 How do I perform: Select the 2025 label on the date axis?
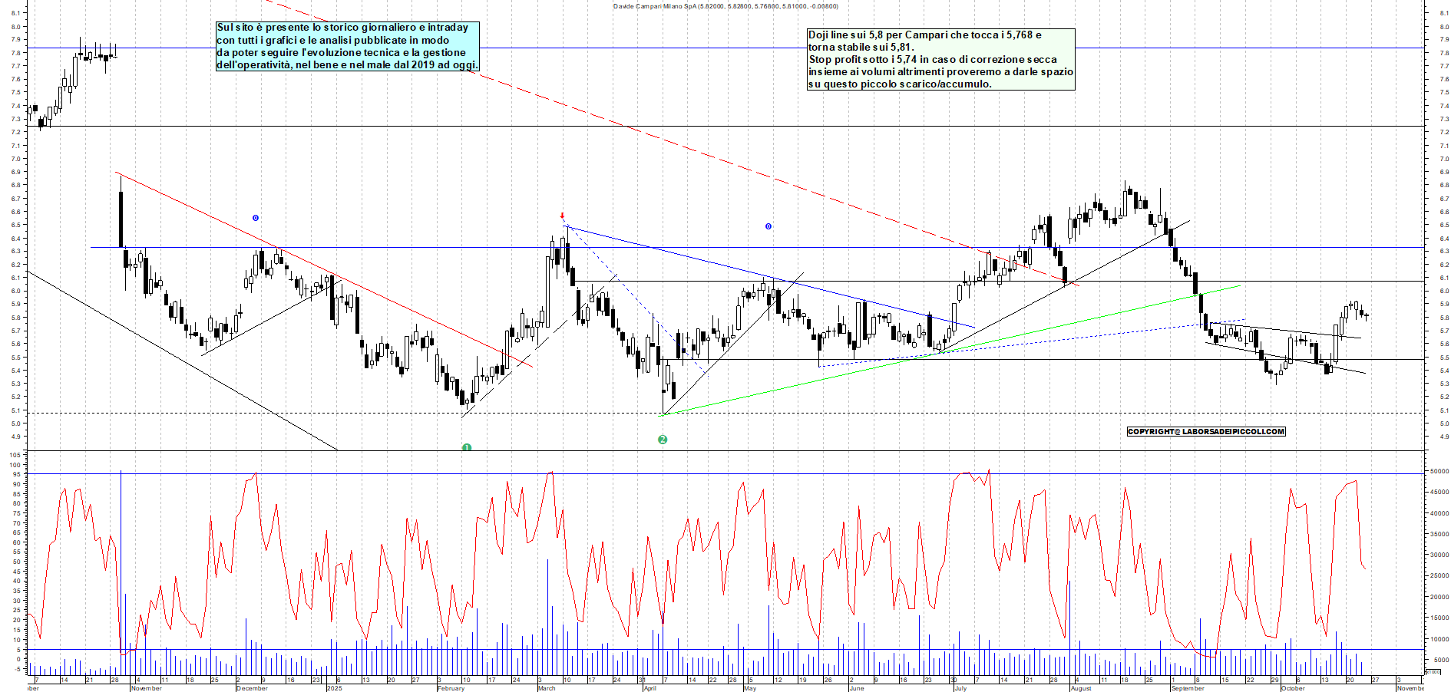334,688
